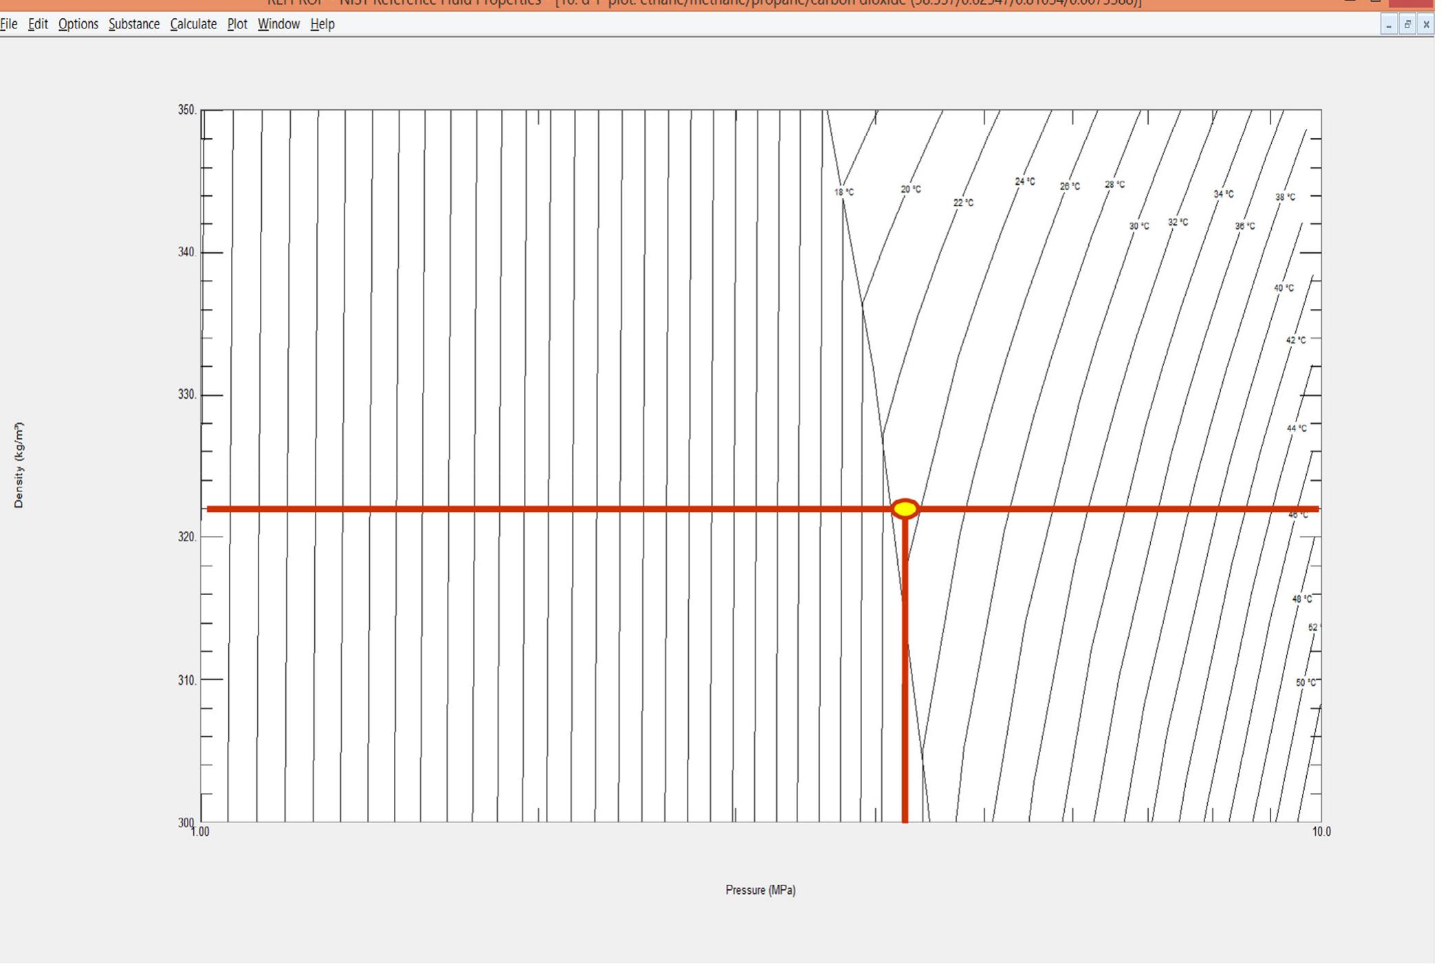Restore the plot child window
Image resolution: width=1454 pixels, height=964 pixels.
click(x=1407, y=25)
